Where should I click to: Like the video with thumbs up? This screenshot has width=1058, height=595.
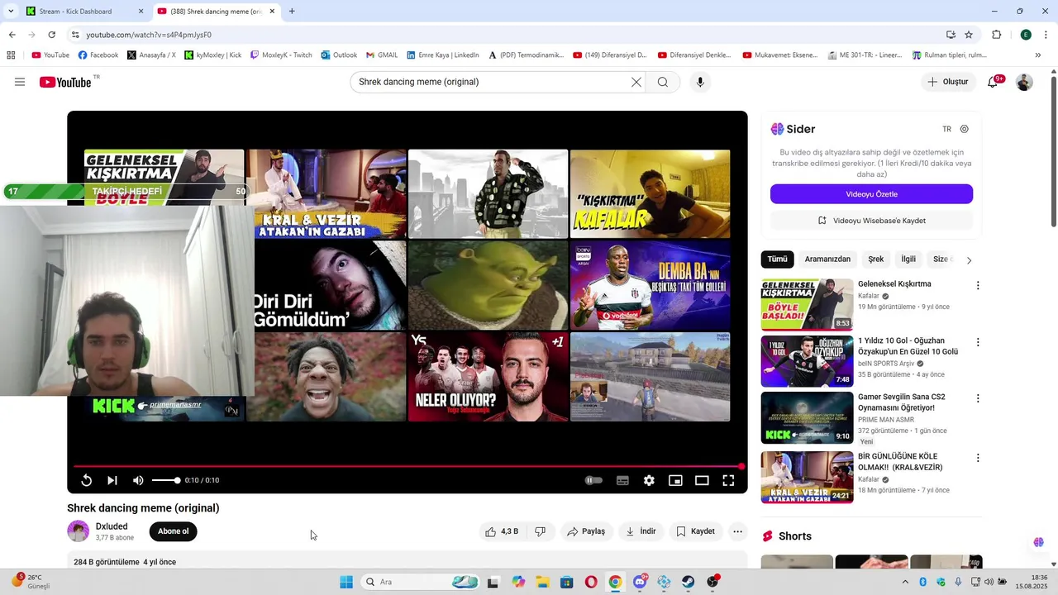502,531
